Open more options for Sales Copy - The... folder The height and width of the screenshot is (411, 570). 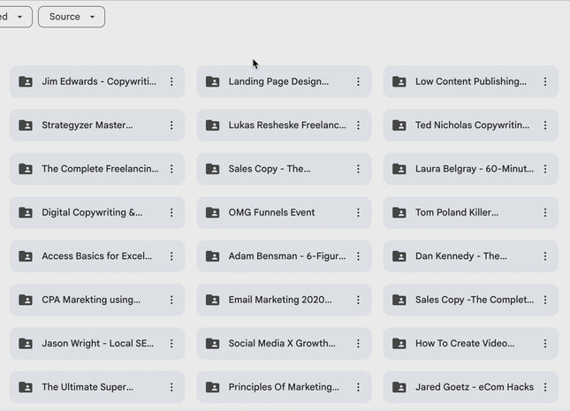click(x=358, y=169)
